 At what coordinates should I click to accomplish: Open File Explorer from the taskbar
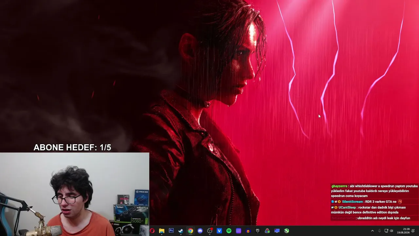(x=161, y=231)
